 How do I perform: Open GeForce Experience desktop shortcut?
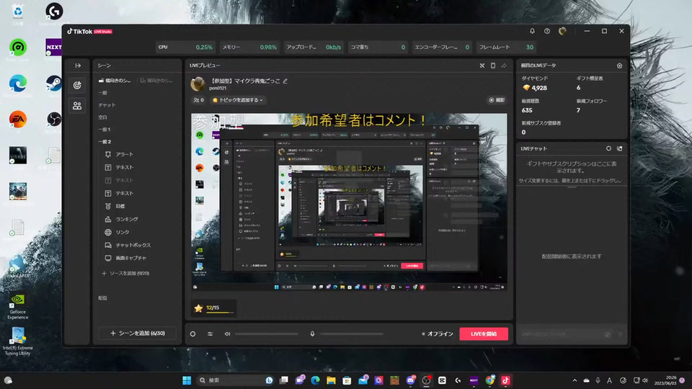pos(17,305)
